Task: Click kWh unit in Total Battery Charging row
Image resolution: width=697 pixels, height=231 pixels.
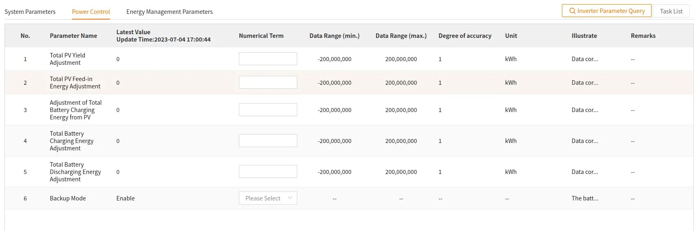Action: click(x=511, y=141)
